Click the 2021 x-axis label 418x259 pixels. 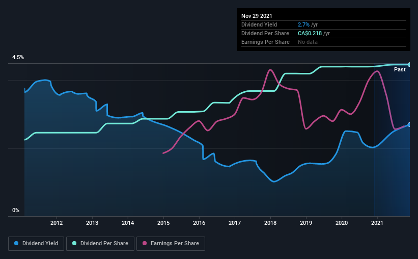click(x=377, y=223)
